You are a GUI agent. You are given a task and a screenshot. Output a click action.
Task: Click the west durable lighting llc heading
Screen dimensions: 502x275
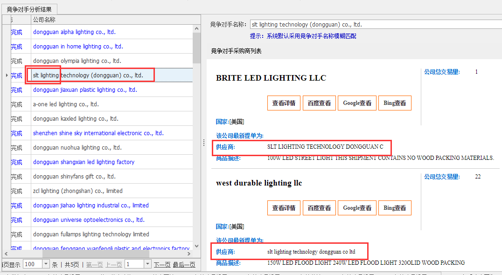259,183
